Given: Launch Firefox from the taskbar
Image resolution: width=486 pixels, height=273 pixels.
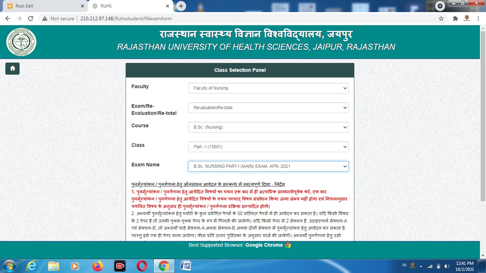Looking at the screenshot, I should tap(97, 266).
